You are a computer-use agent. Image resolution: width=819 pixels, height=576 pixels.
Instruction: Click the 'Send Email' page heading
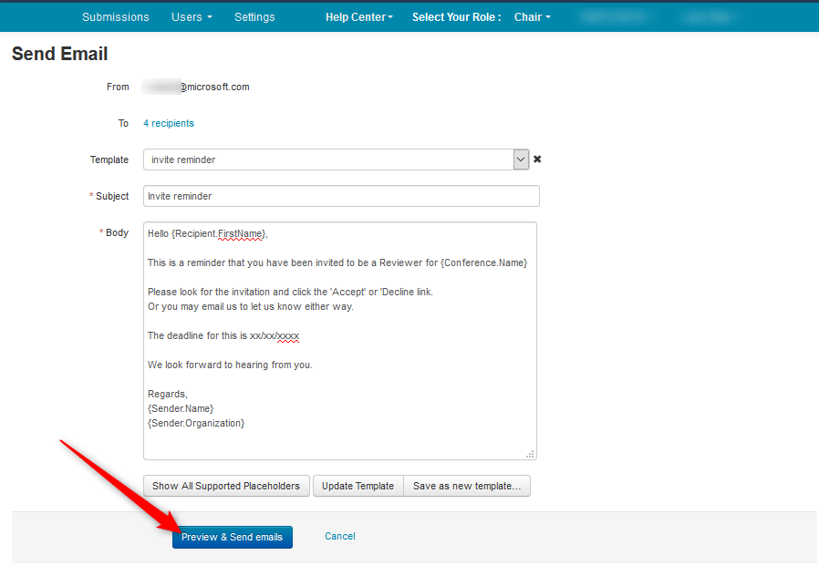tap(59, 54)
